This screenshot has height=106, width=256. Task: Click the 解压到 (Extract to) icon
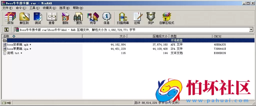coord(24,18)
